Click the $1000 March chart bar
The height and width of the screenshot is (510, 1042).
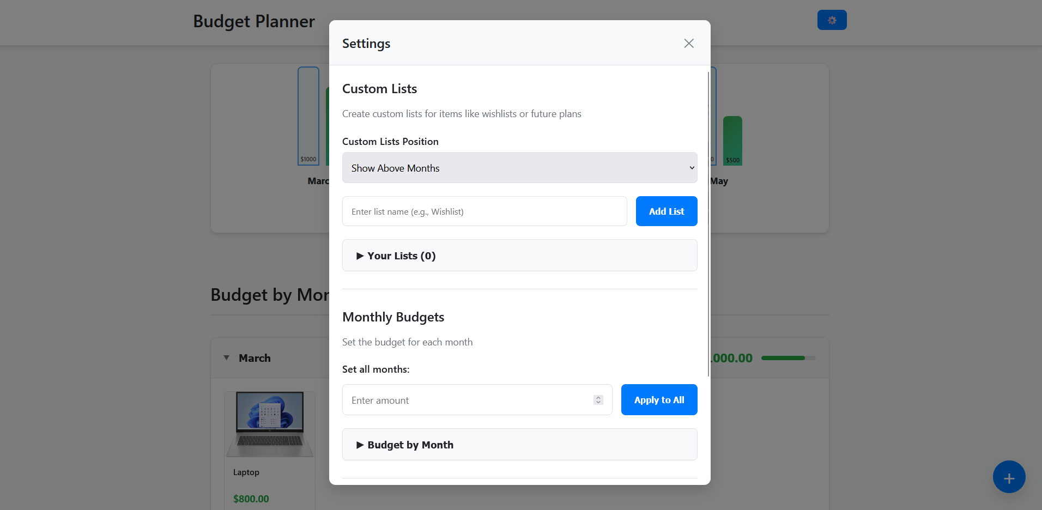point(308,116)
